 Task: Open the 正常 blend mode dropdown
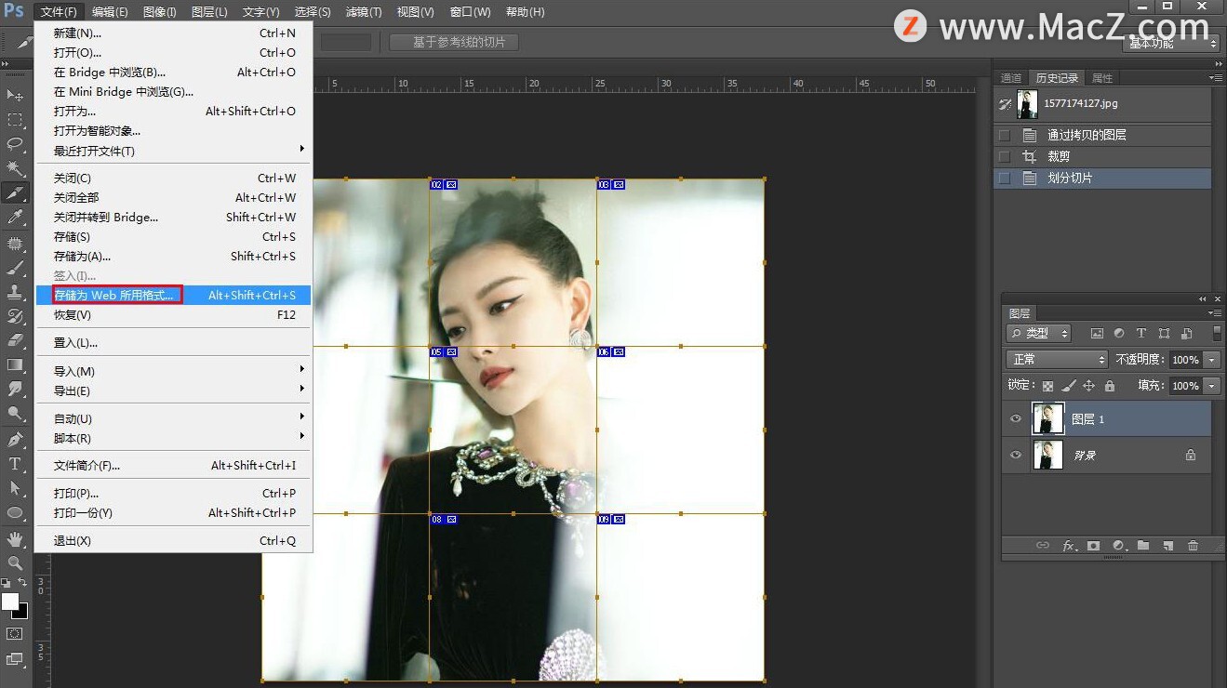(x=1057, y=359)
